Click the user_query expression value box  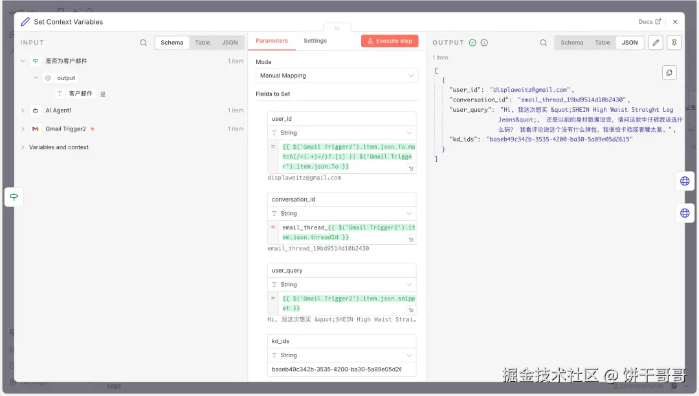coord(348,304)
